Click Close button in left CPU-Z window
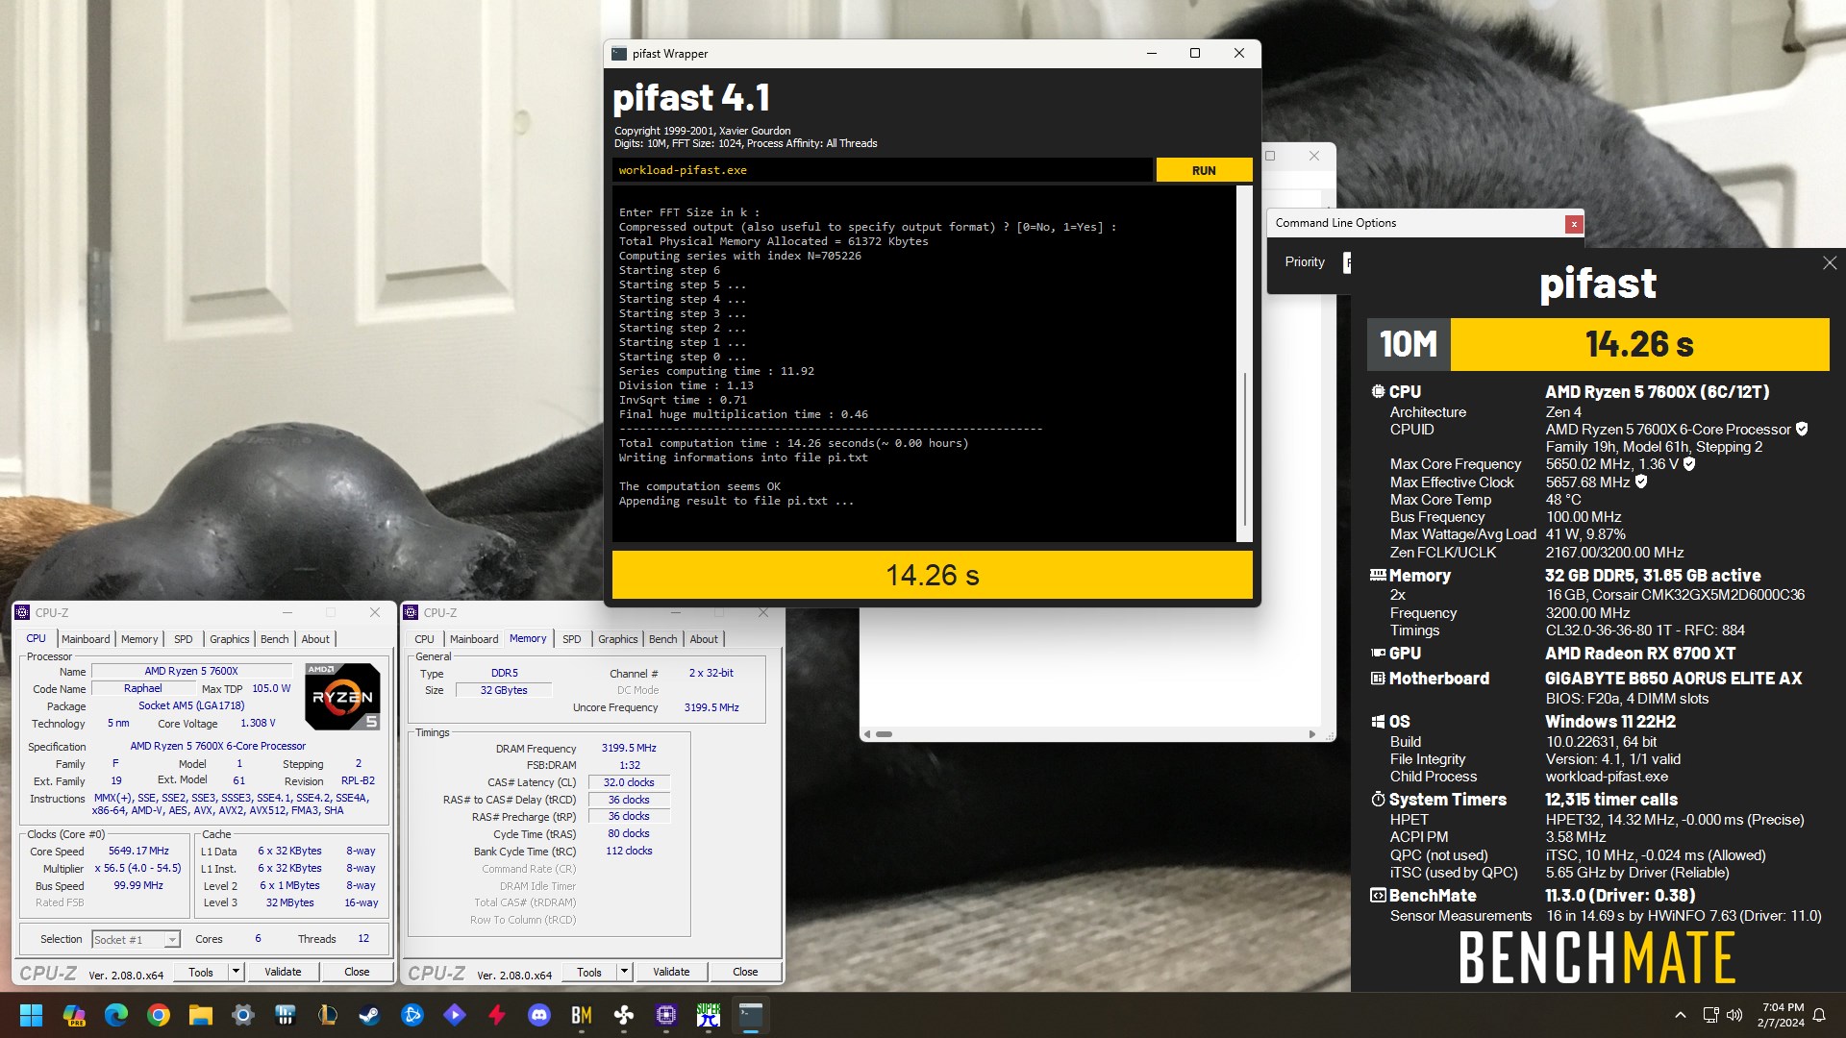1846x1038 pixels. pyautogui.click(x=357, y=972)
